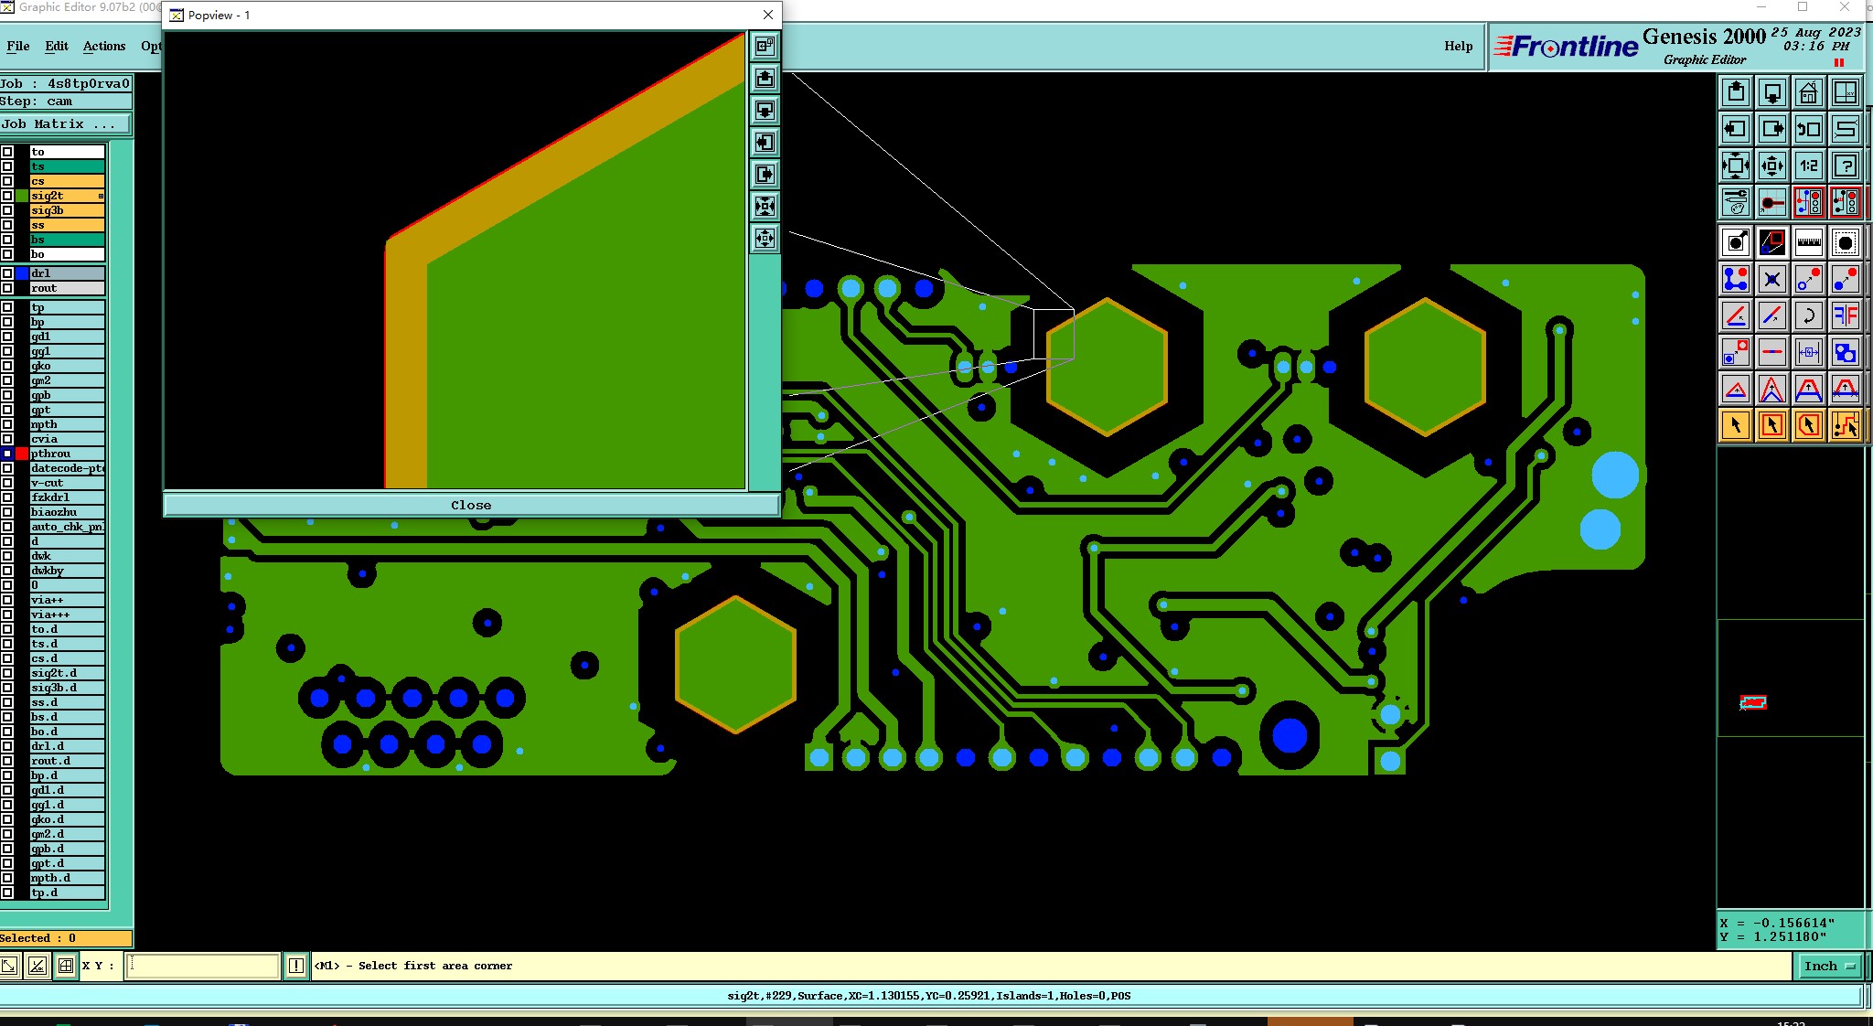The width and height of the screenshot is (1873, 1026).
Task: Click the sig2t layer expander mark
Action: tap(101, 196)
